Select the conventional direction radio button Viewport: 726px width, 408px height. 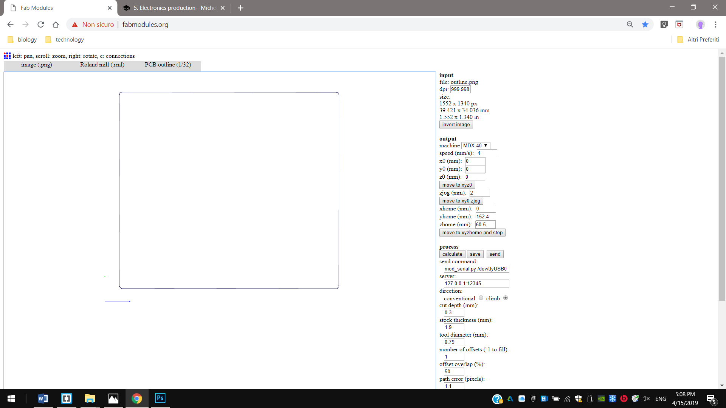pos(481,298)
